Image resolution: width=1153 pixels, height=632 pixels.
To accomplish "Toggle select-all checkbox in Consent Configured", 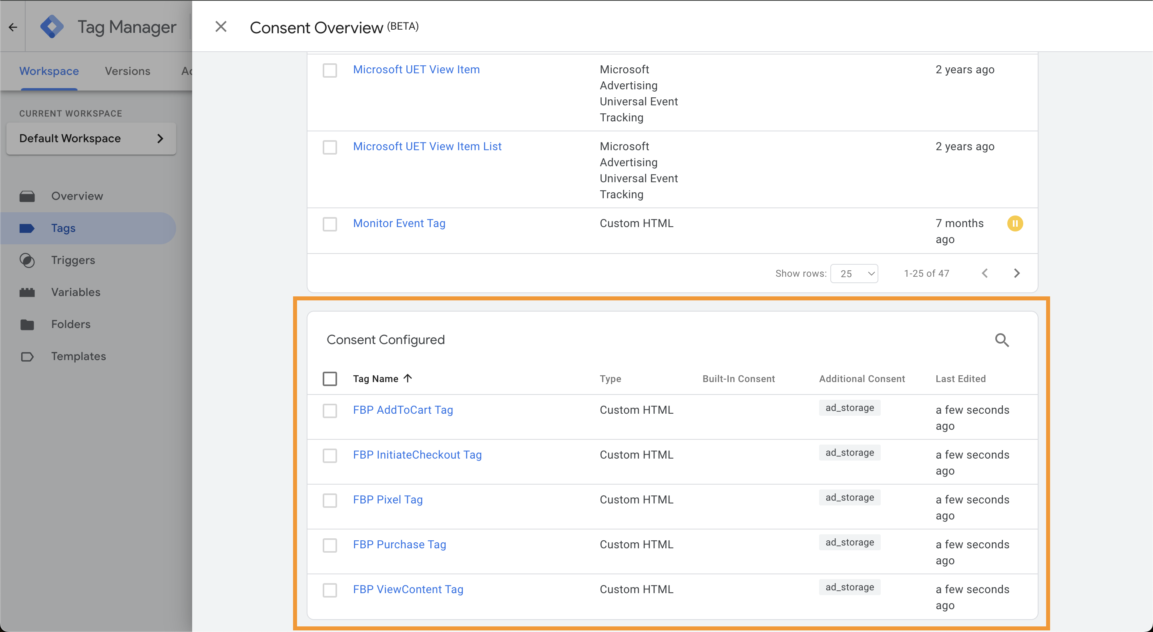I will point(330,378).
